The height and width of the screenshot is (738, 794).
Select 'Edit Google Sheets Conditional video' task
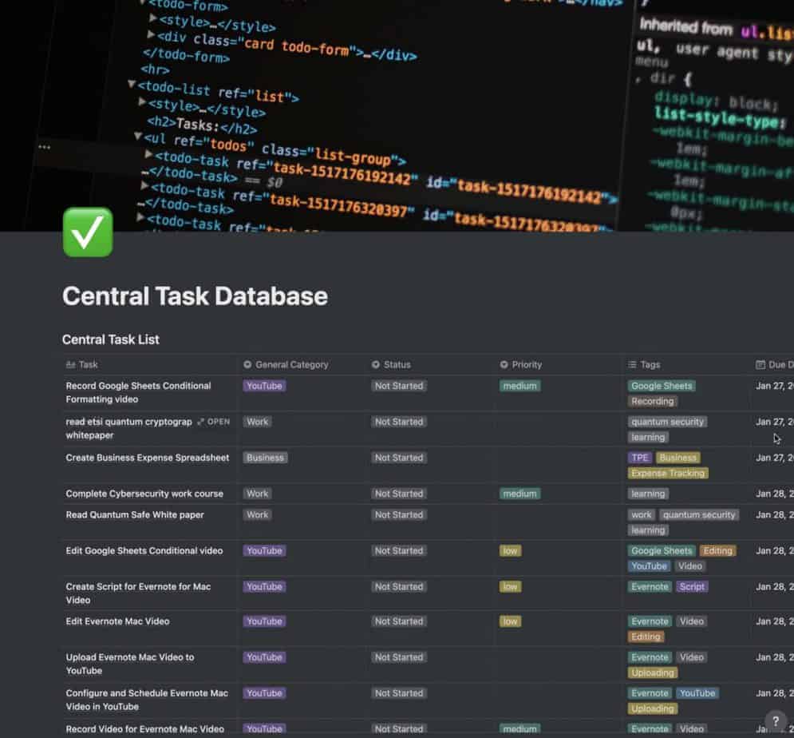pyautogui.click(x=144, y=550)
